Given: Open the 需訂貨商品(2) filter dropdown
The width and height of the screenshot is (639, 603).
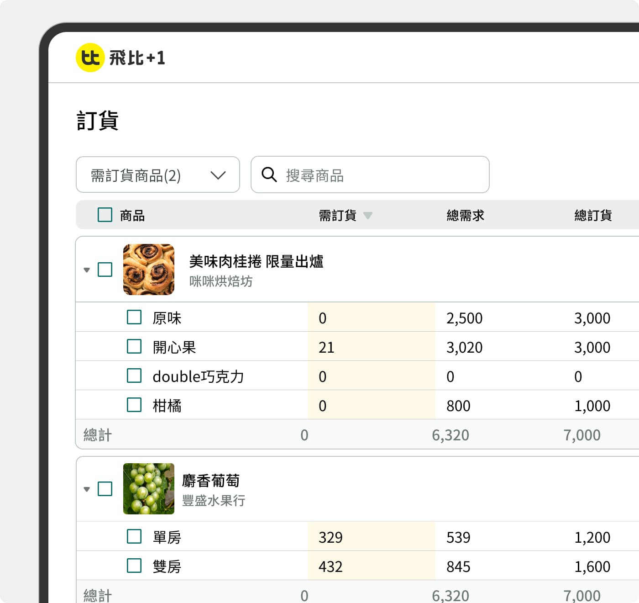Looking at the screenshot, I should point(157,175).
